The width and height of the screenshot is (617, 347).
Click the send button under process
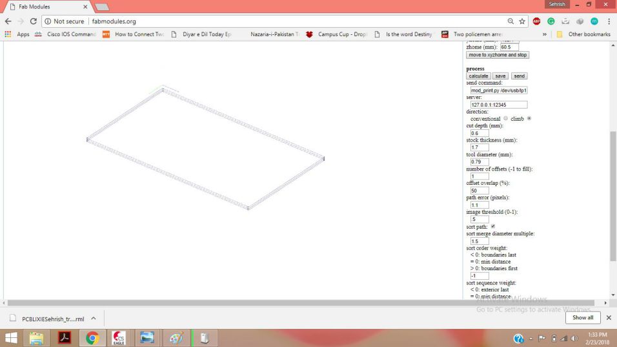click(519, 76)
